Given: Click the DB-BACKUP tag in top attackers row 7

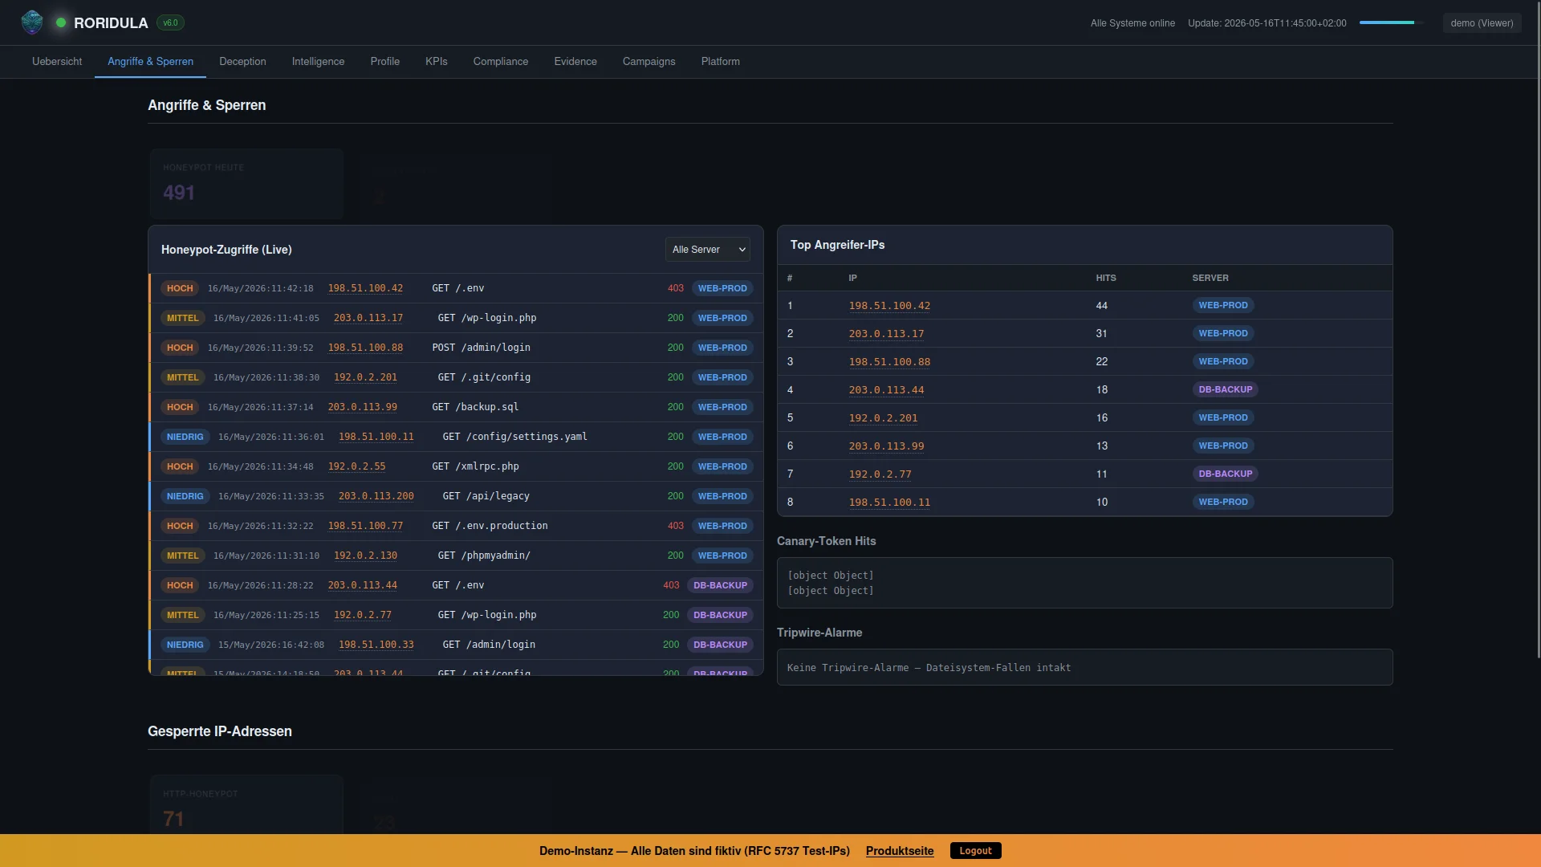Looking at the screenshot, I should [x=1225, y=474].
